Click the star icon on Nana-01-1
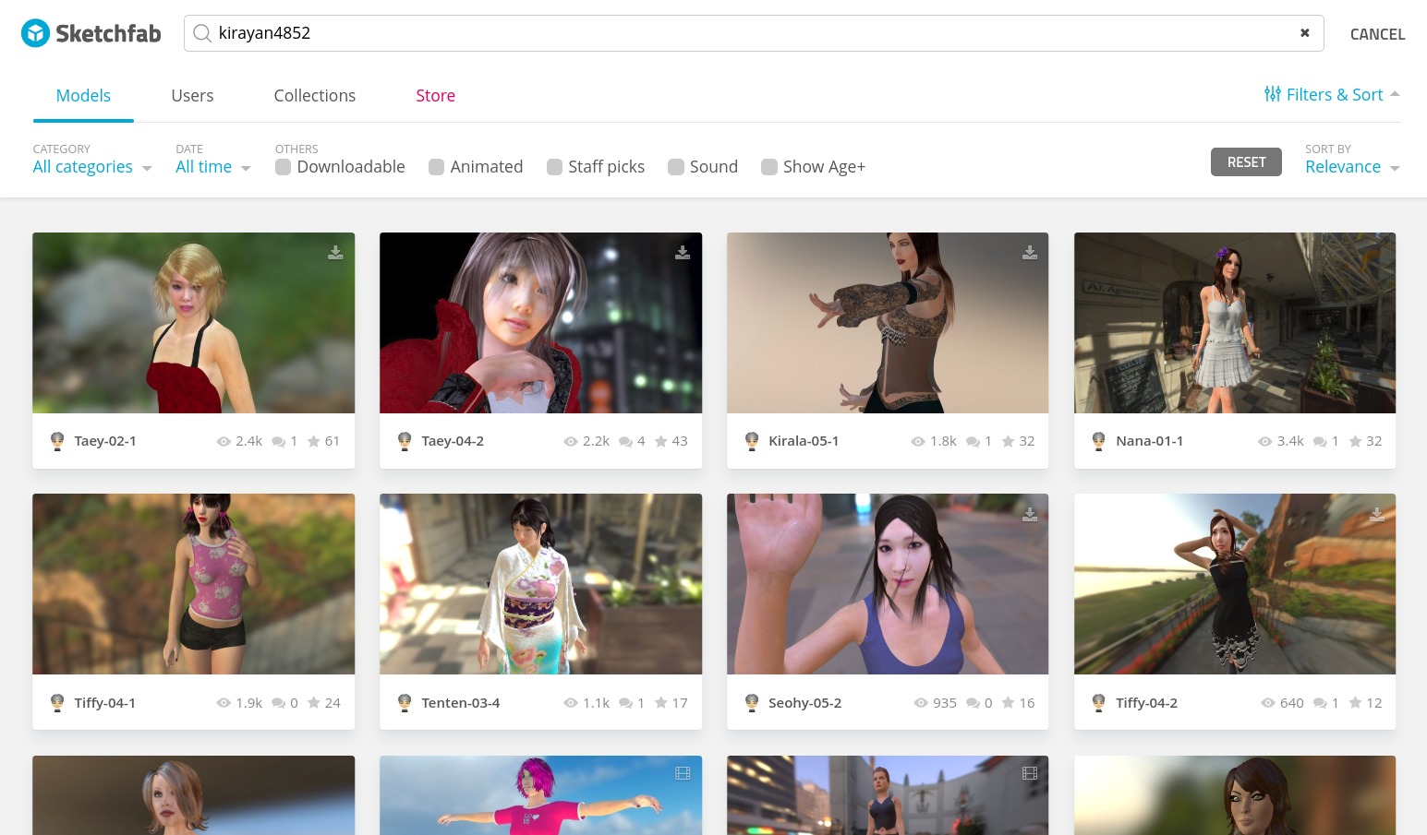This screenshot has width=1427, height=835. pos(1356,441)
